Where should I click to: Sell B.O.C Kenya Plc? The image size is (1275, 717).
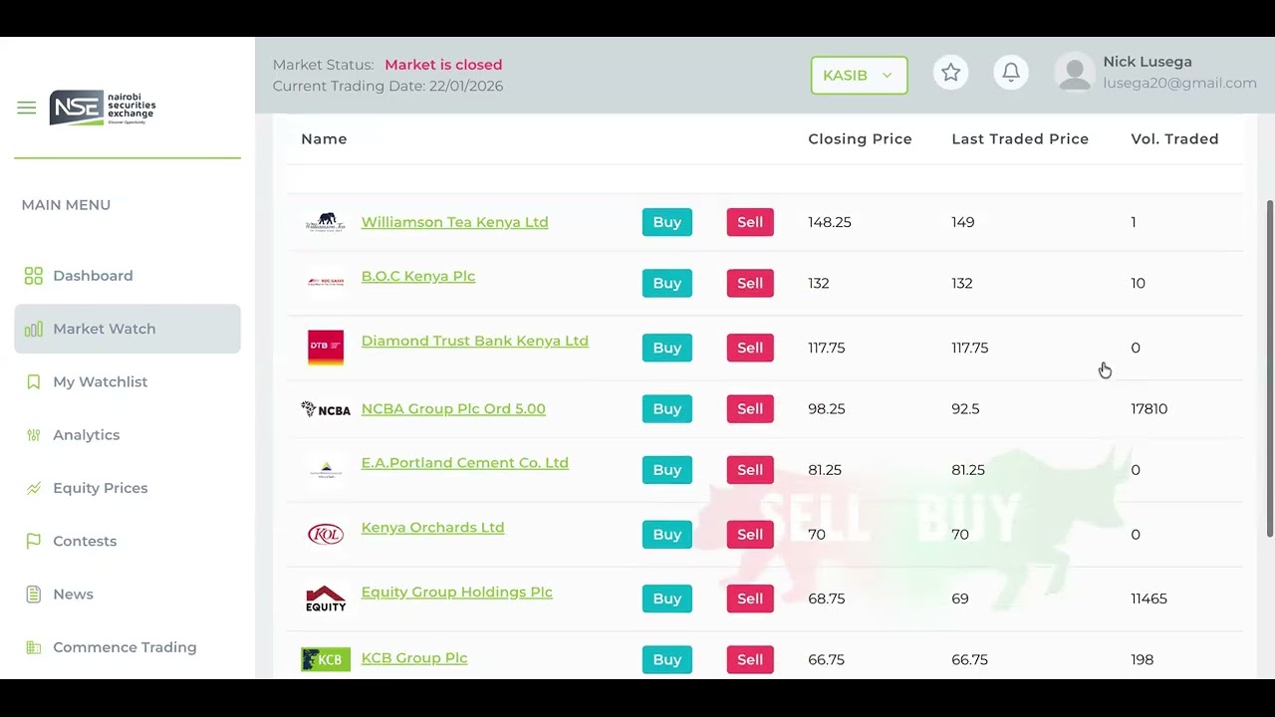click(750, 283)
